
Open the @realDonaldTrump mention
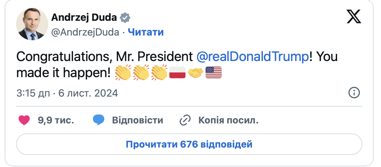click(252, 57)
